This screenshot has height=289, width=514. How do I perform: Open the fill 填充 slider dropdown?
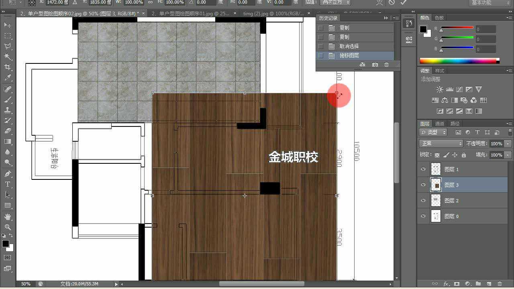[508, 155]
